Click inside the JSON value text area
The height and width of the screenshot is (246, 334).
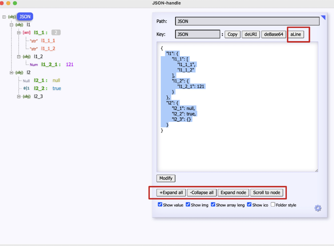(237, 107)
